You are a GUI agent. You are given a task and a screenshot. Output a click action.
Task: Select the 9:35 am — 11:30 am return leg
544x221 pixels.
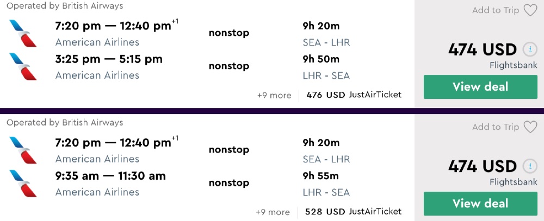110,176
